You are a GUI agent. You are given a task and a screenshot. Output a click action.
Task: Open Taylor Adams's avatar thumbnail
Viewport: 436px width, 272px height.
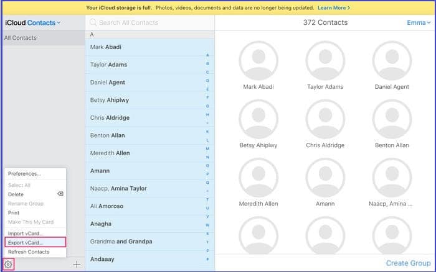click(325, 60)
